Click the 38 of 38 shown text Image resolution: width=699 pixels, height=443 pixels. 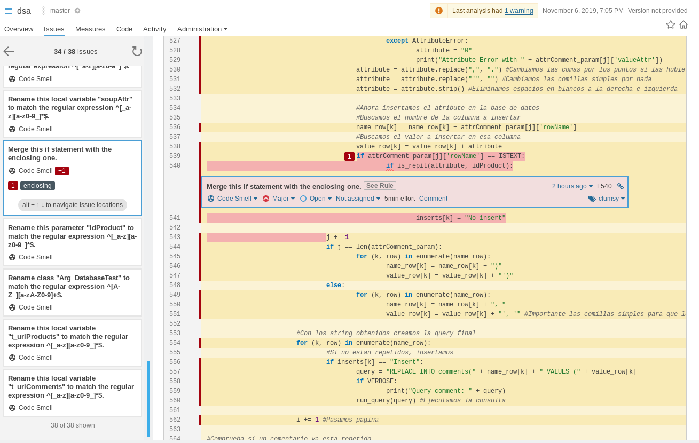tap(73, 425)
